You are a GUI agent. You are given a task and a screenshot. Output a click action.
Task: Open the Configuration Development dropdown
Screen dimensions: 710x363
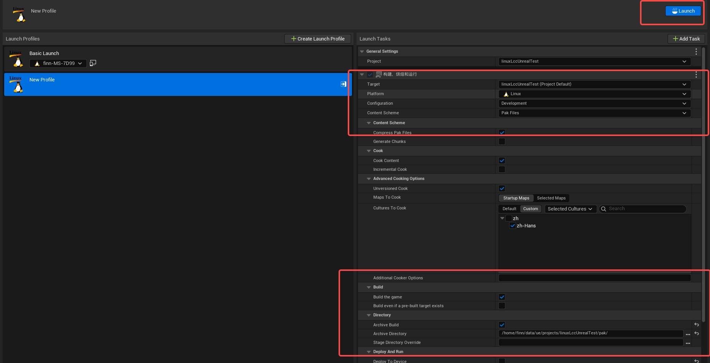coord(594,104)
